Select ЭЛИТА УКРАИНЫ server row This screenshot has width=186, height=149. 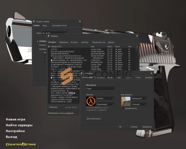[x=92, y=60]
